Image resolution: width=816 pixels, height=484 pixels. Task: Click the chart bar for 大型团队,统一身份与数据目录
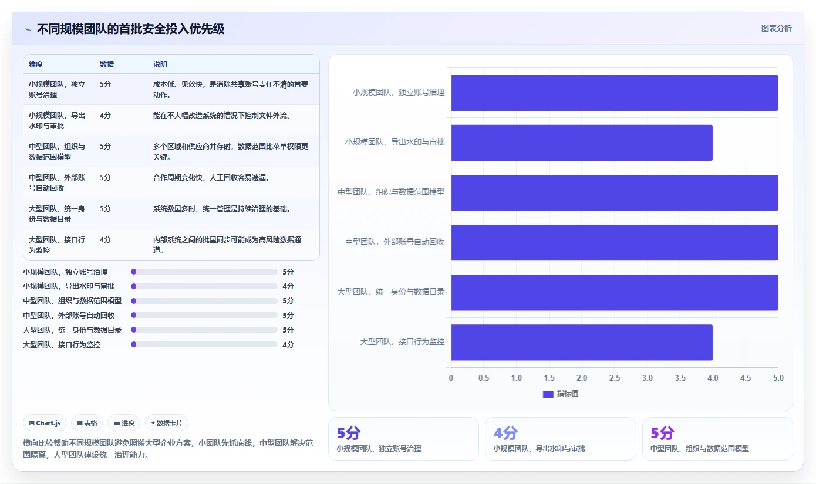615,292
